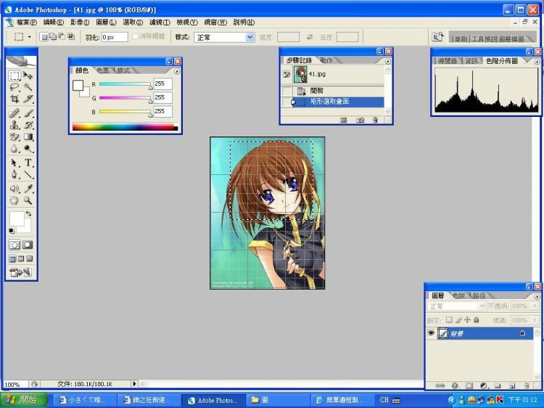
Task: Select the 開啟 history state
Action: coord(317,91)
